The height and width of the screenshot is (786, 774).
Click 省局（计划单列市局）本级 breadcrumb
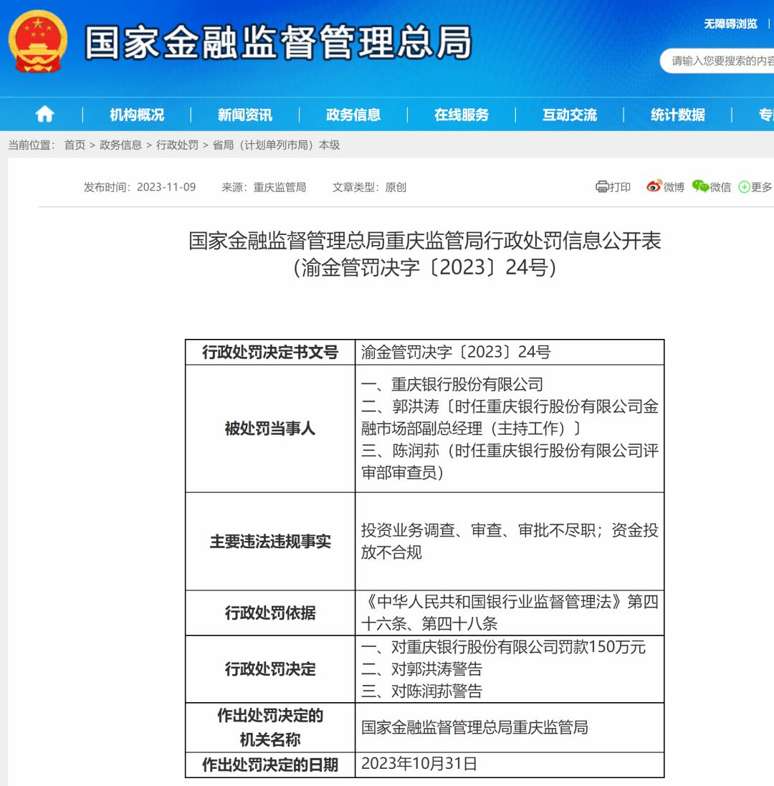click(x=276, y=145)
